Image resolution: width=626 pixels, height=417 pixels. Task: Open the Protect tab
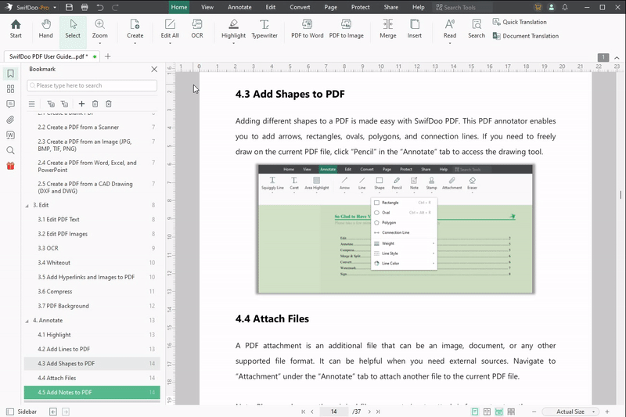click(361, 7)
